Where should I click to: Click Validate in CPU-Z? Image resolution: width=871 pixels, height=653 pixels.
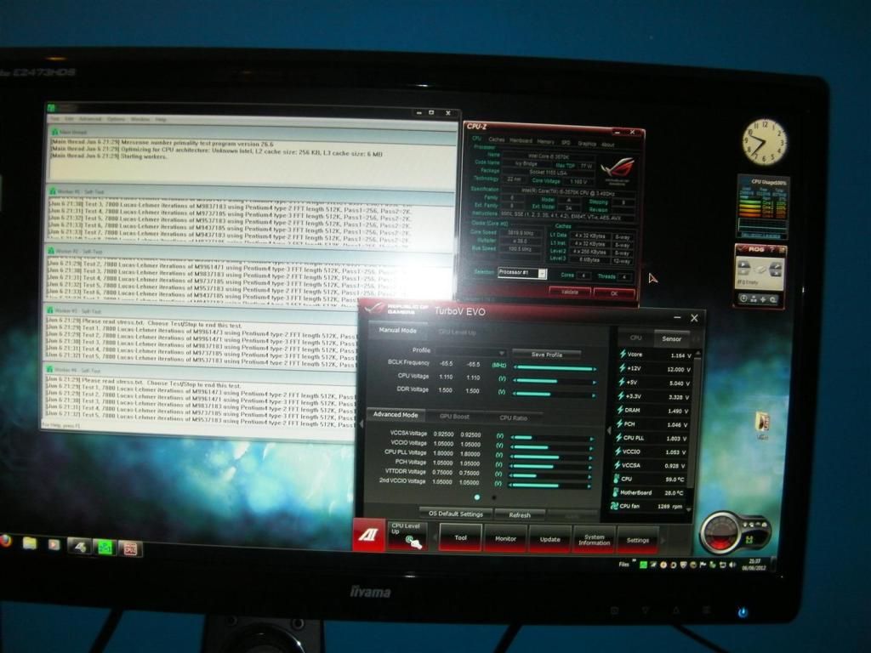click(x=569, y=292)
